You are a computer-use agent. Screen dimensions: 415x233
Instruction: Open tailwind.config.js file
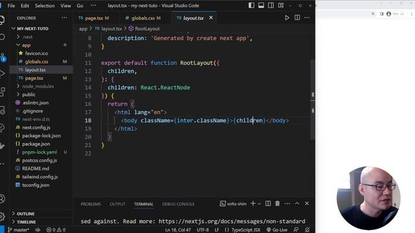(x=41, y=177)
